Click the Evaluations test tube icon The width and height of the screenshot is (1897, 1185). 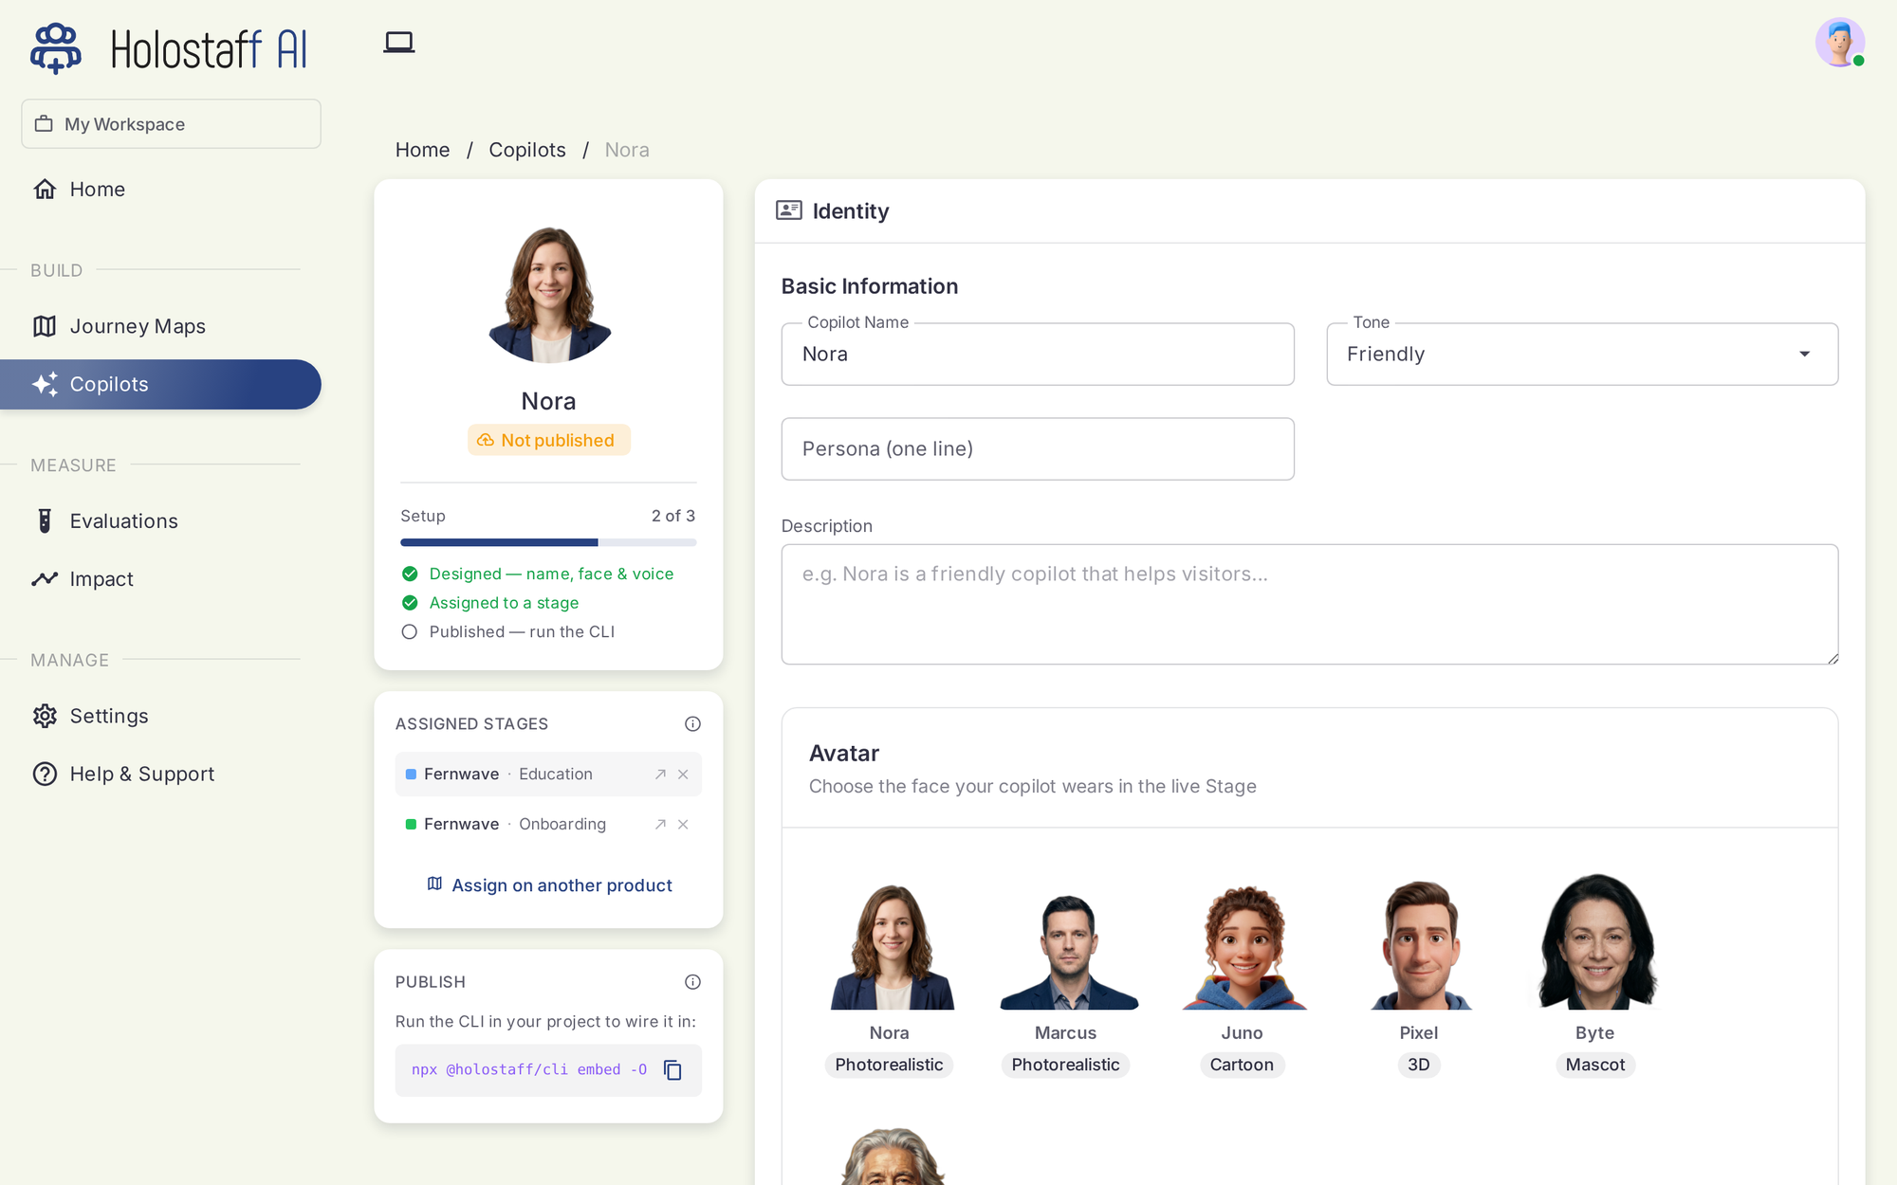tap(45, 520)
